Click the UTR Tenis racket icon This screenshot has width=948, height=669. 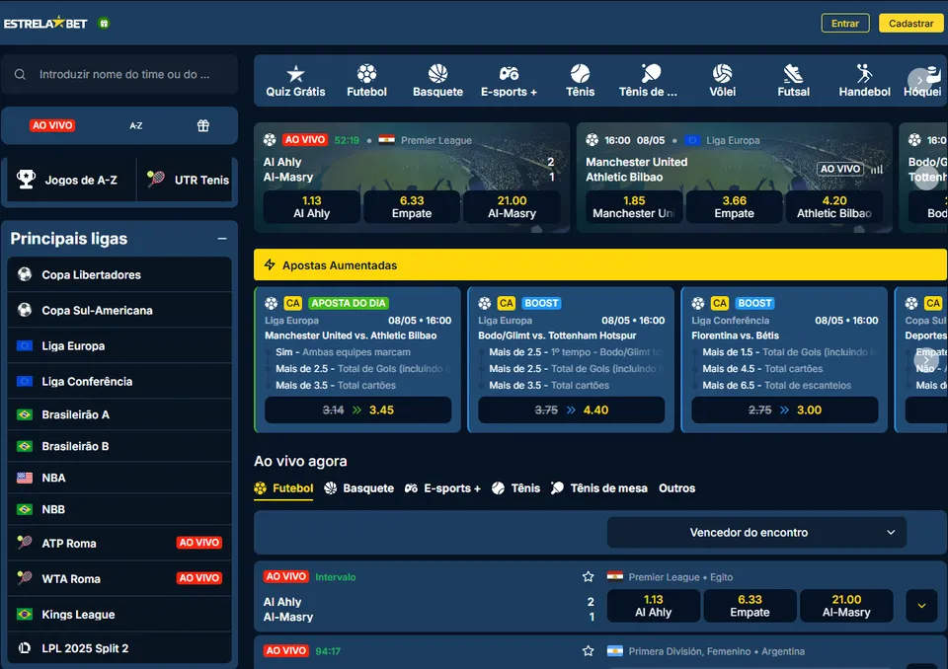(x=156, y=179)
